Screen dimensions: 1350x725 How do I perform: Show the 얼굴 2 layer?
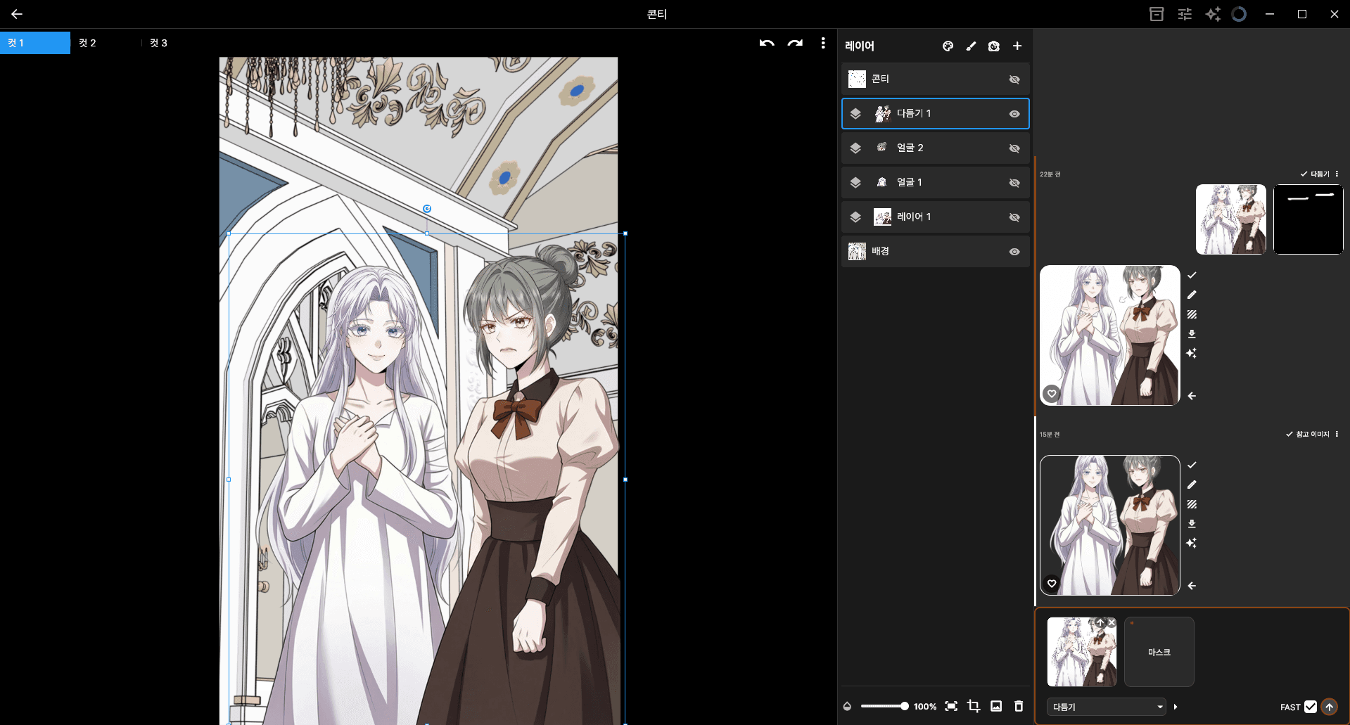pyautogui.click(x=1014, y=148)
